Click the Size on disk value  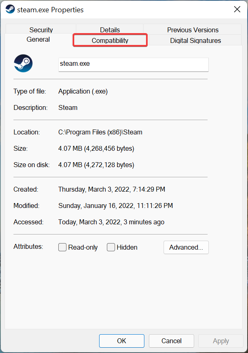[x=96, y=165]
